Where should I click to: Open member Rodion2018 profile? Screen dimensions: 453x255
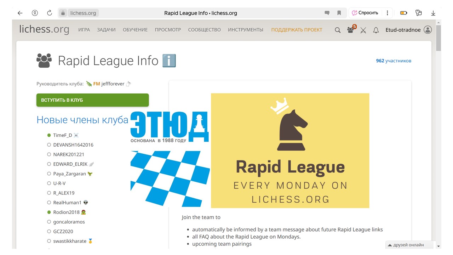pos(66,212)
